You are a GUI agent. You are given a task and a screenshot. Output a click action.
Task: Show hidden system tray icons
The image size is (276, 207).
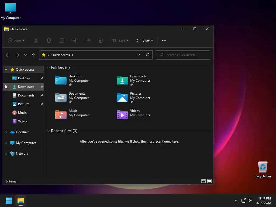(236, 201)
